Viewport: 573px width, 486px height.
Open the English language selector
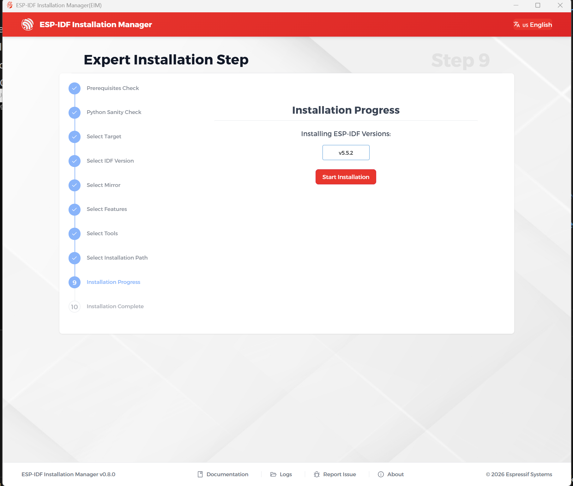(x=533, y=25)
